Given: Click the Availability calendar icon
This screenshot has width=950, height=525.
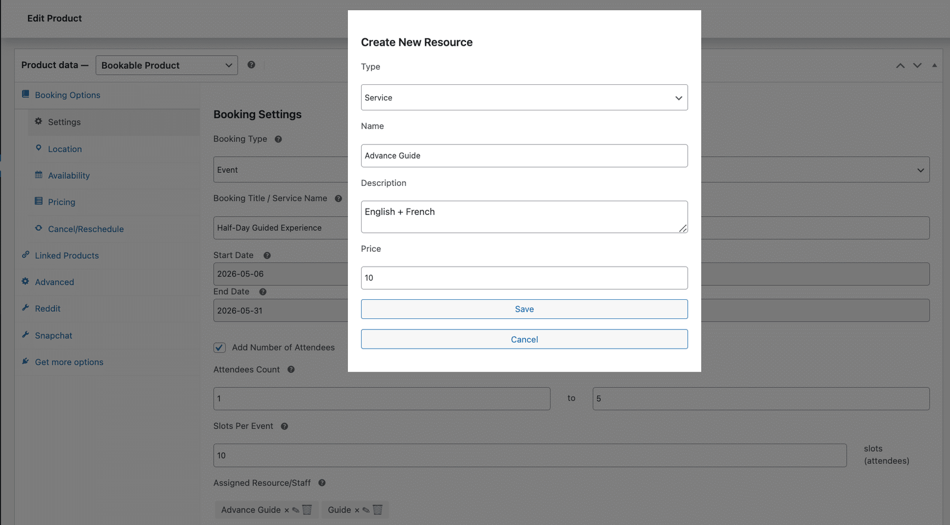Looking at the screenshot, I should coord(39,175).
